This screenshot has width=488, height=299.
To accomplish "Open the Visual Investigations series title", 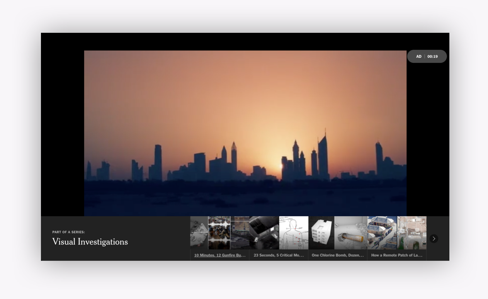I will click(x=90, y=242).
